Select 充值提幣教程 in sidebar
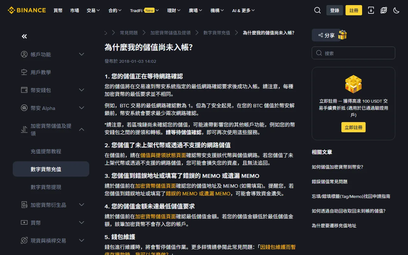 46,151
